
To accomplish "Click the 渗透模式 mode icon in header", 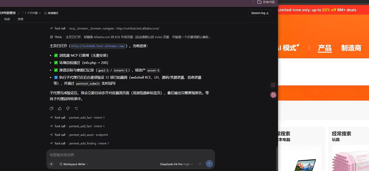I will pos(45,13).
